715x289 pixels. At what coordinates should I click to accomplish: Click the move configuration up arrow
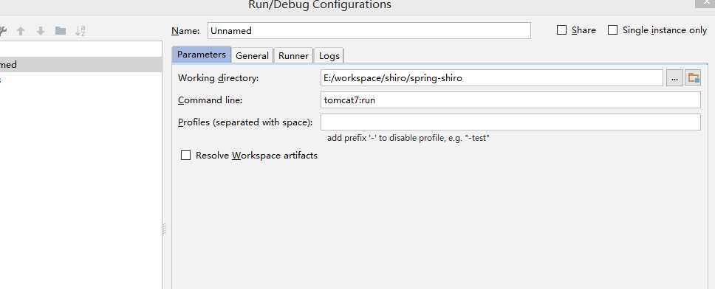tap(21, 31)
